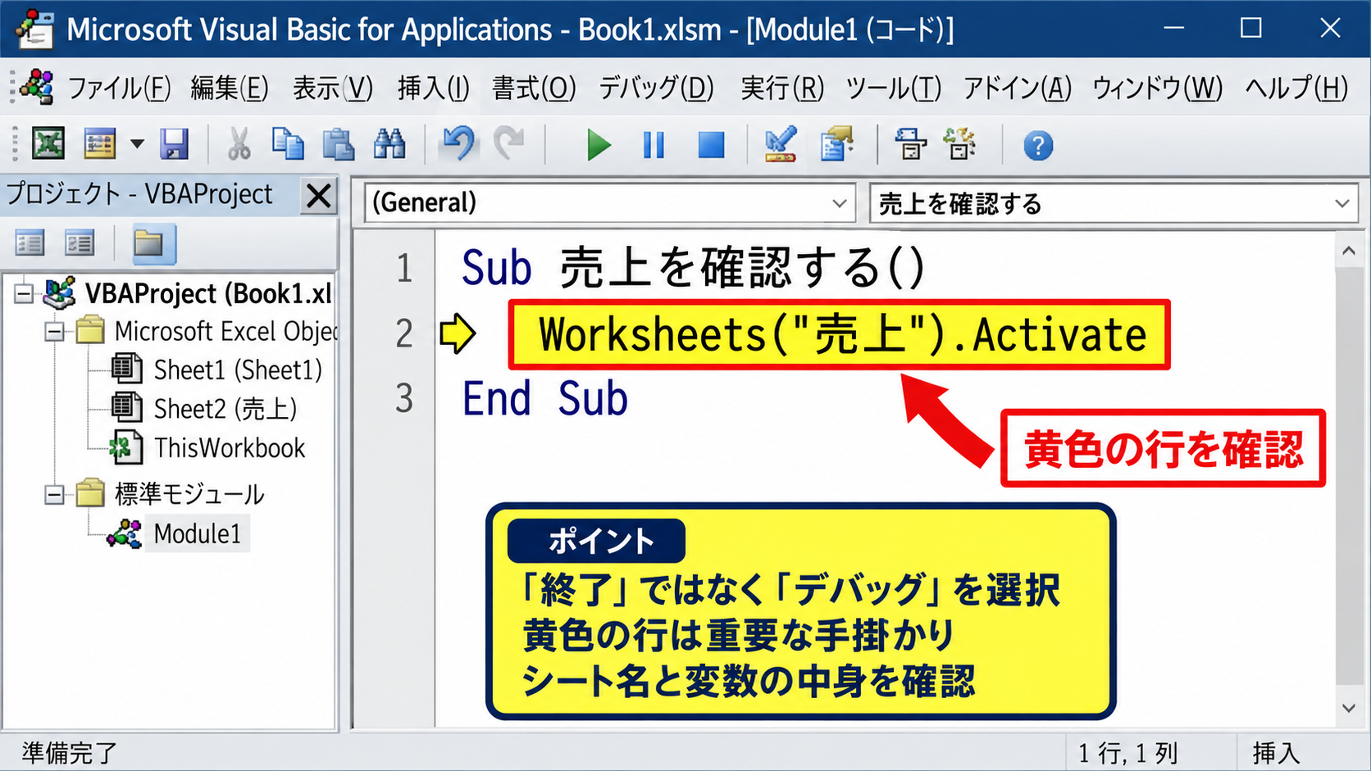Run the macro with green play button
The image size is (1371, 771).
pos(599,146)
